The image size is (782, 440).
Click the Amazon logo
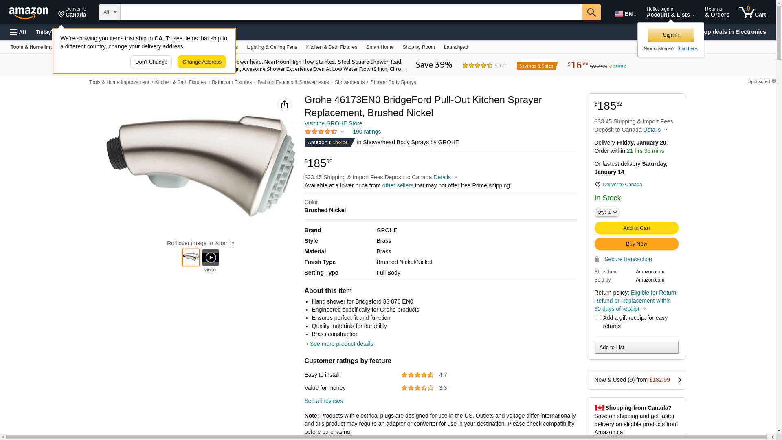coord(29,13)
